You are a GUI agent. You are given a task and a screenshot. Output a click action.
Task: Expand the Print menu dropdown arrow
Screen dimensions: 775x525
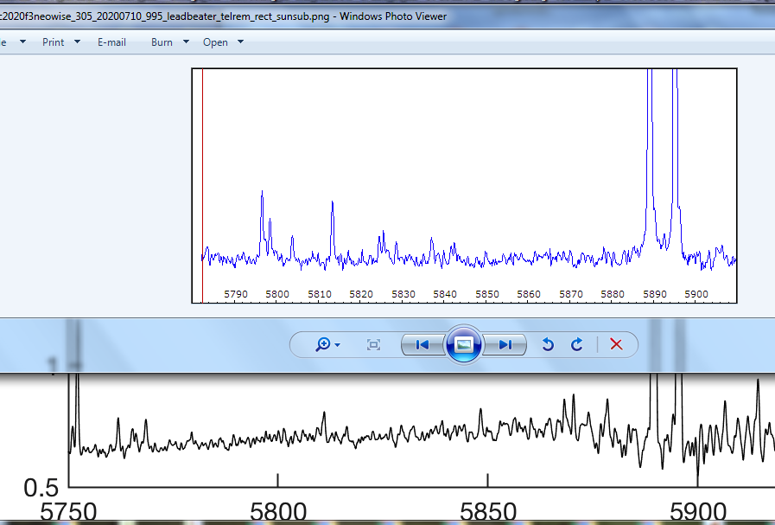pos(77,42)
